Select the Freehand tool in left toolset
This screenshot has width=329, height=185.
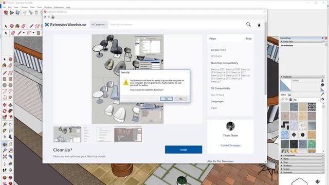(10, 73)
